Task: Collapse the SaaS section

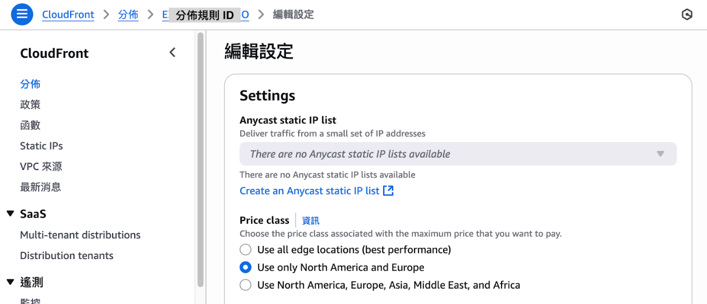Action: click(x=11, y=213)
